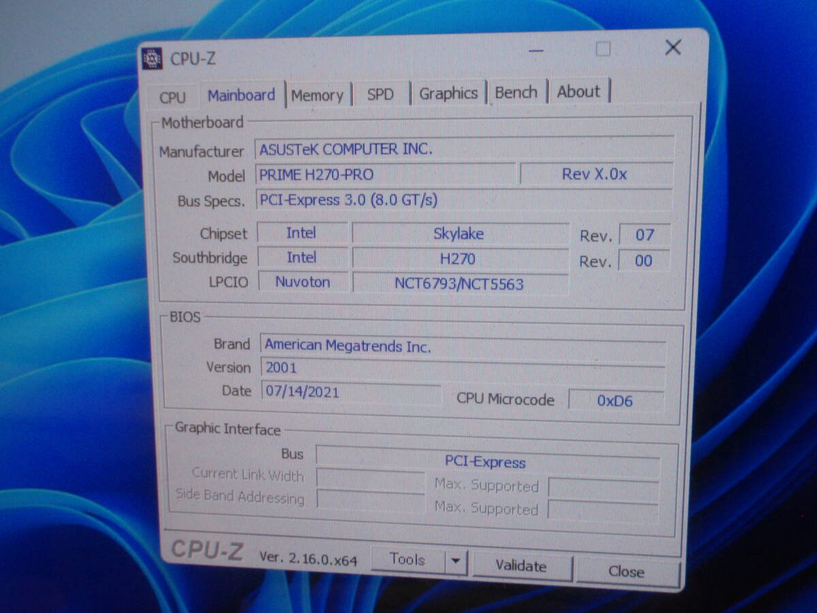Open the Memory tab
This screenshot has width=817, height=613.
click(317, 95)
